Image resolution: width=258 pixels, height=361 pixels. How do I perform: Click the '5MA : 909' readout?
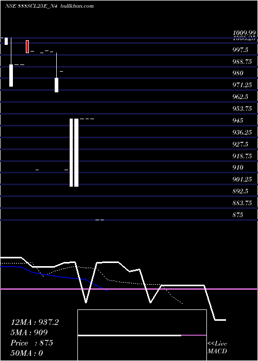point(29,333)
